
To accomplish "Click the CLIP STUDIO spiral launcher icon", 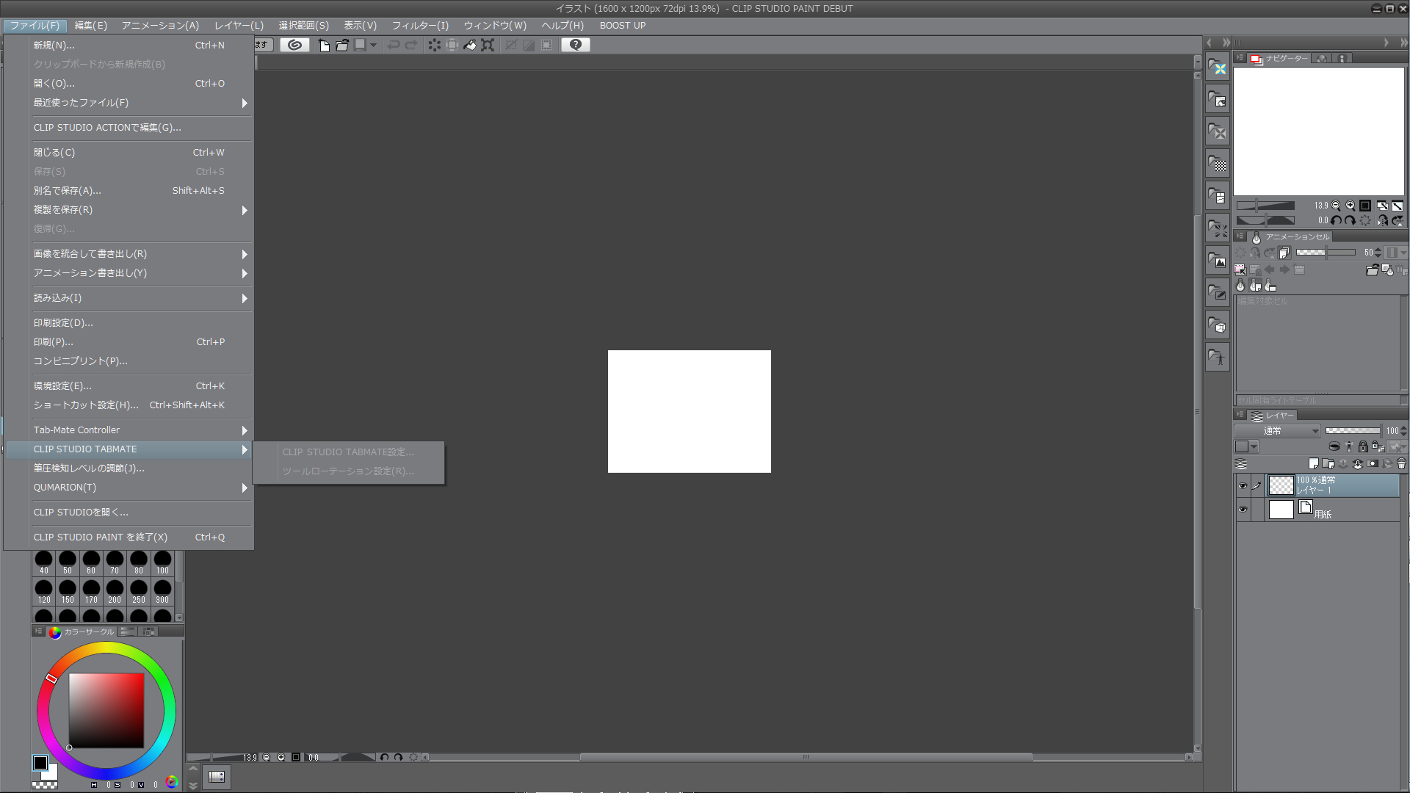I will click(x=294, y=45).
